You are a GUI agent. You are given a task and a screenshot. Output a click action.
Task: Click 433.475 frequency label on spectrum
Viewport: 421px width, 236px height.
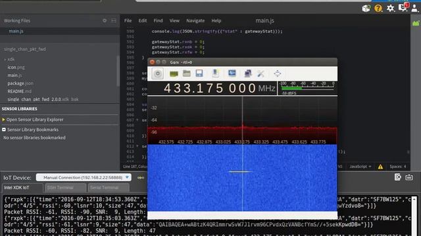click(280, 142)
